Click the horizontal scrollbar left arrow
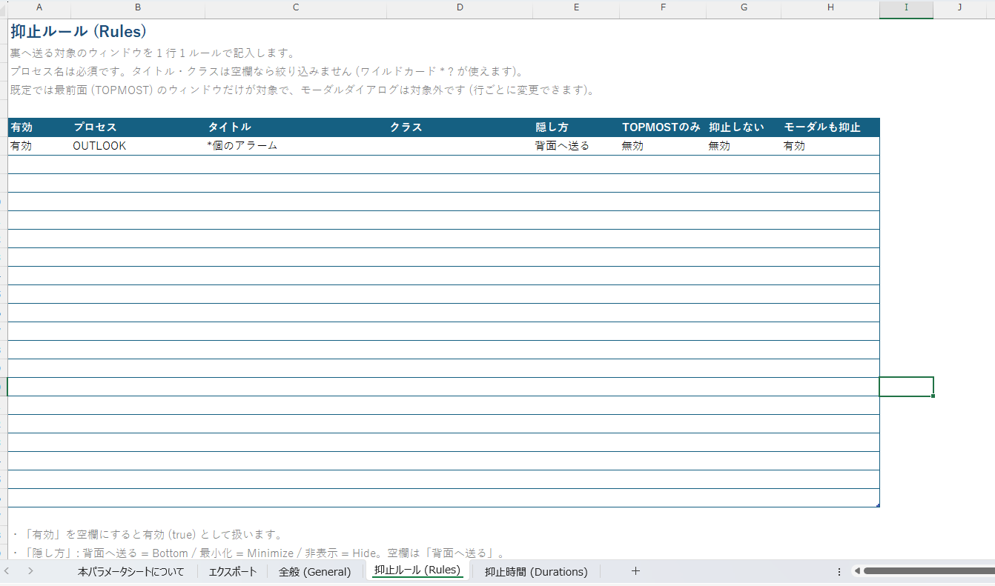The width and height of the screenshot is (995, 586). click(x=856, y=571)
